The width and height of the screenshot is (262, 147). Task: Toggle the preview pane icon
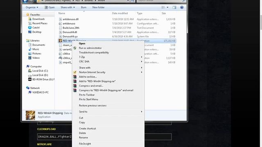click(174, 7)
